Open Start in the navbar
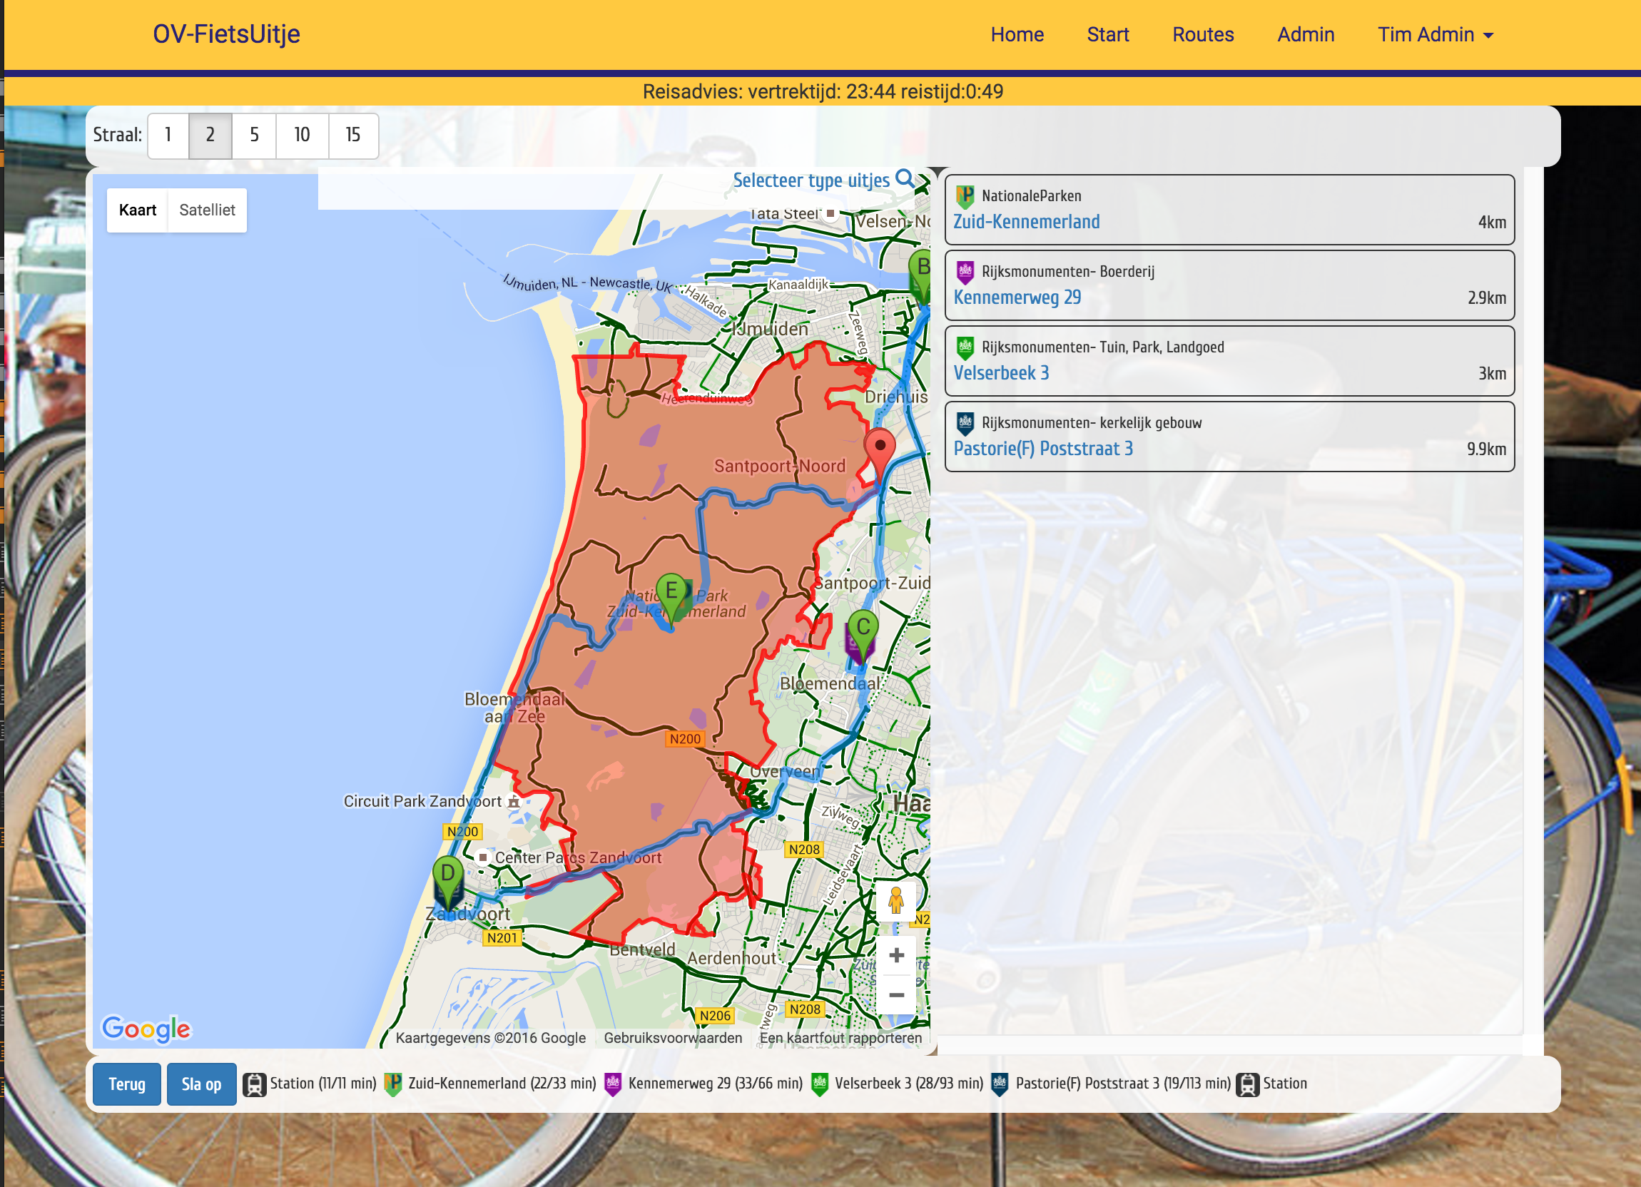Screen dimensions: 1641x1187 pos(1107,34)
